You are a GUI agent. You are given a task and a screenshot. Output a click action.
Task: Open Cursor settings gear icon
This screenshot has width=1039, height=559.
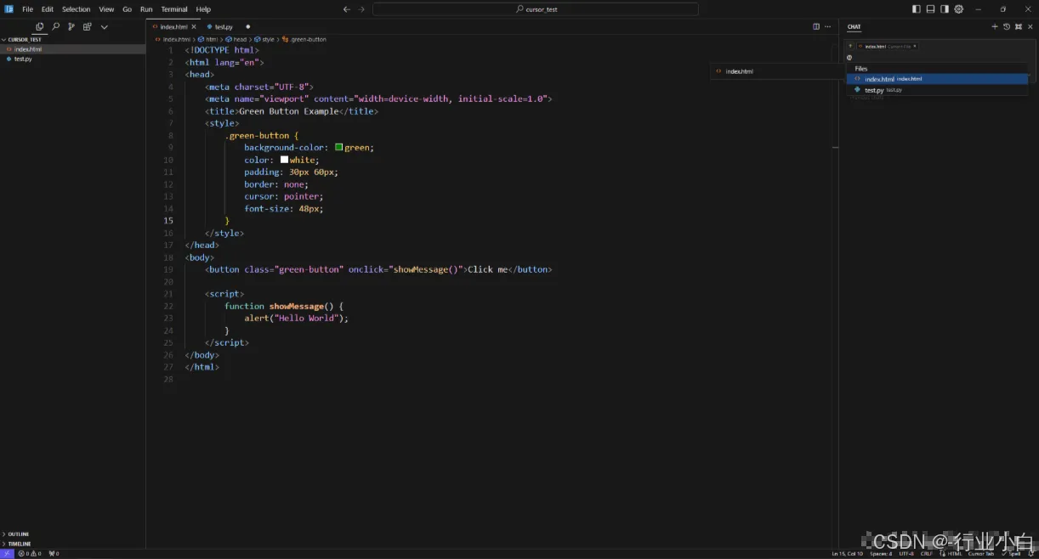pos(959,9)
